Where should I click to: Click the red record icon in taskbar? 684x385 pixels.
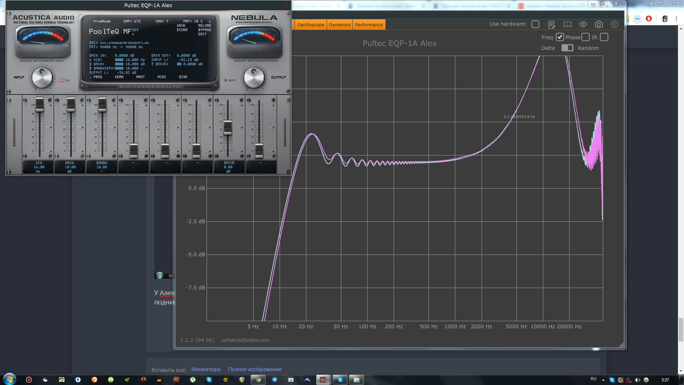click(29, 380)
